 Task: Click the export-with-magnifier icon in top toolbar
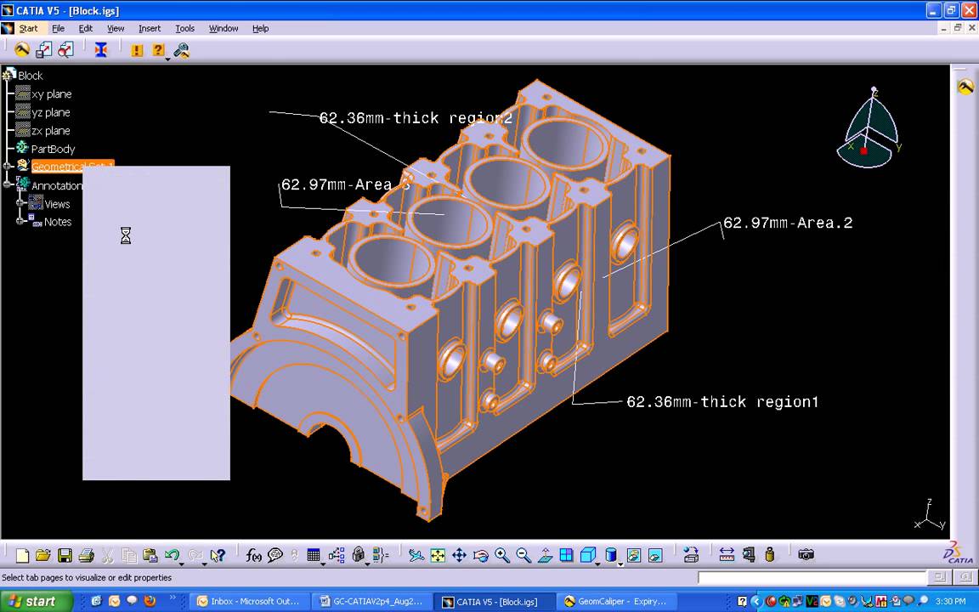[x=65, y=50]
